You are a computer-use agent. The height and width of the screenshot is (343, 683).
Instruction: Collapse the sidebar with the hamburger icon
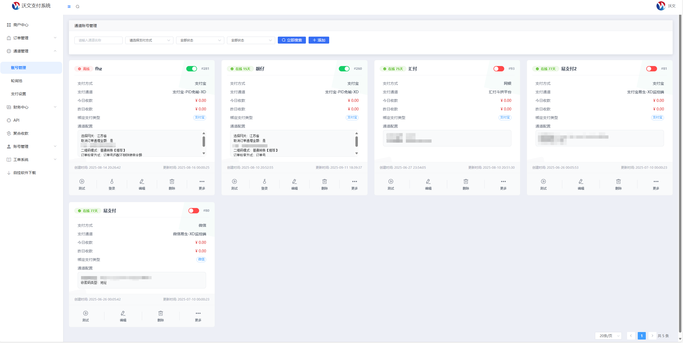(69, 7)
